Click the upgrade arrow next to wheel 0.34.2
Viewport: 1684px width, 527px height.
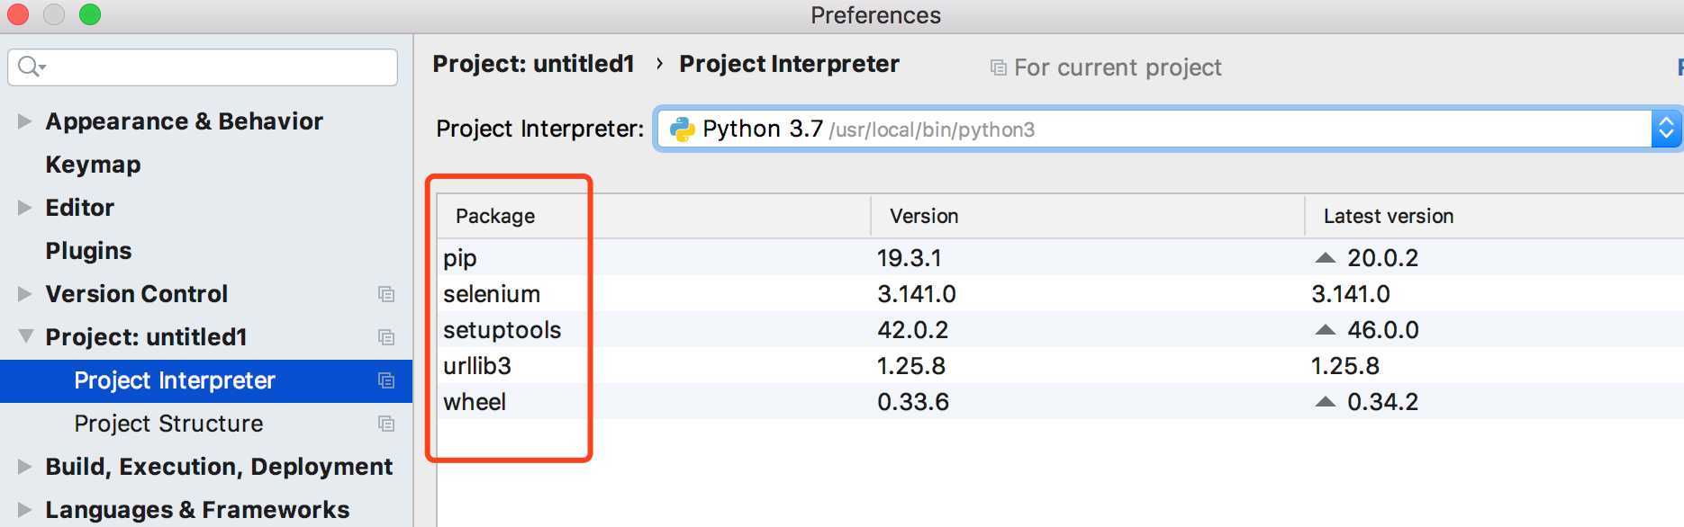(1325, 402)
